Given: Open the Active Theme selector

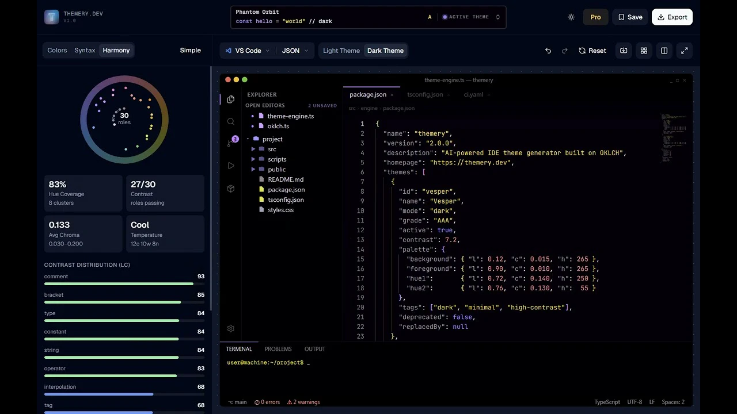Looking at the screenshot, I should (471, 17).
